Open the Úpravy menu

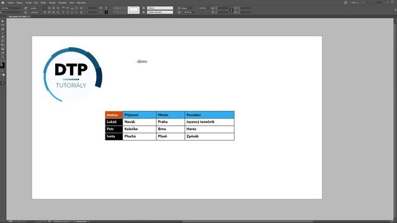pos(19,2)
